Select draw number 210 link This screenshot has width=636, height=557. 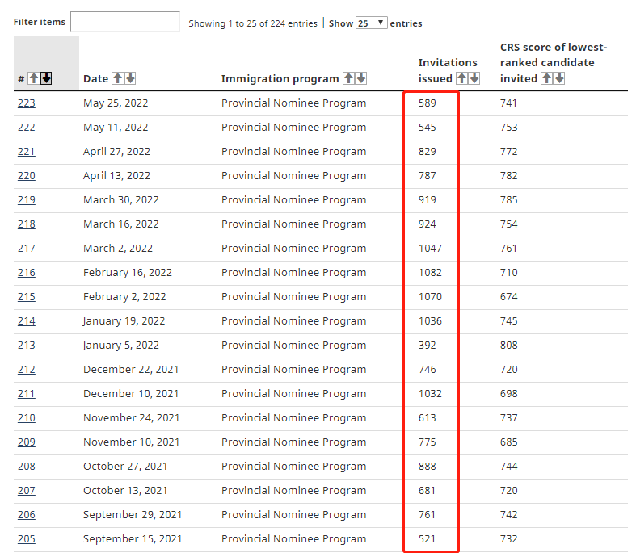click(x=27, y=418)
